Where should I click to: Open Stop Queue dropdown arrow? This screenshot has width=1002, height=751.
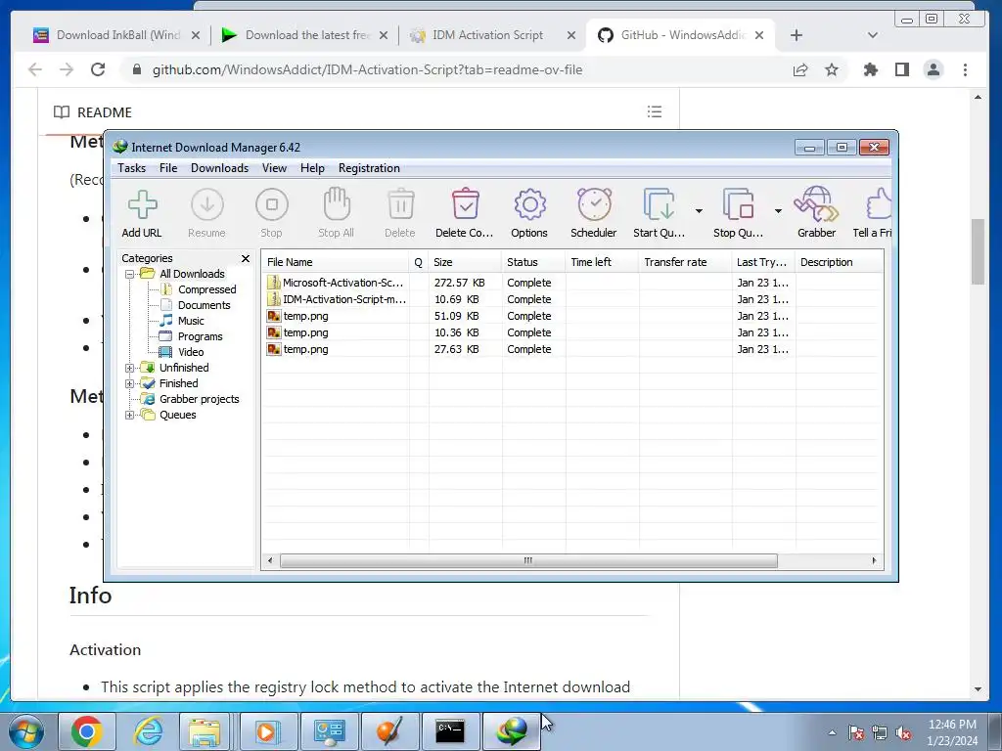point(778,211)
